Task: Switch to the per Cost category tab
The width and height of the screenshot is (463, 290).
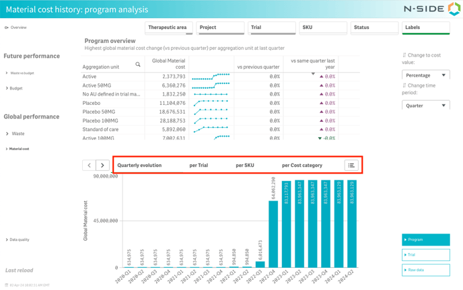Action: point(302,165)
